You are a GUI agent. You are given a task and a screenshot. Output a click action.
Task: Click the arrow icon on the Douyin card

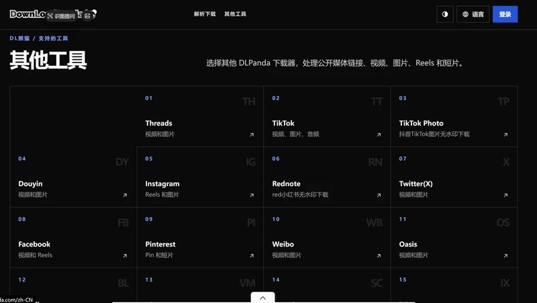pos(125,195)
